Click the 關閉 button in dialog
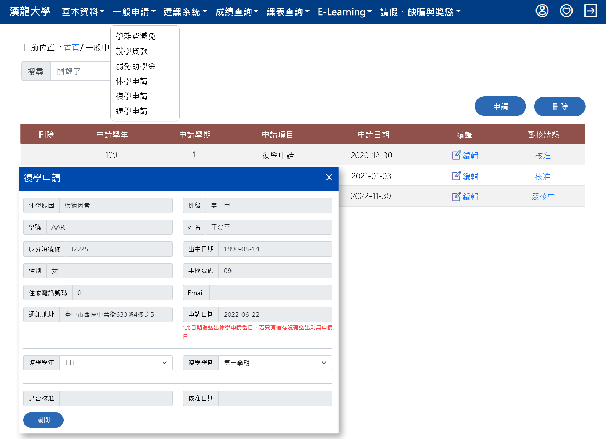606x439 pixels. pyautogui.click(x=43, y=420)
